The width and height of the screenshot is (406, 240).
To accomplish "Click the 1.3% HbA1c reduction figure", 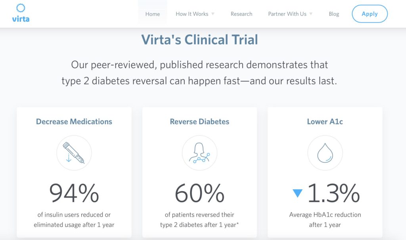I will tap(333, 193).
